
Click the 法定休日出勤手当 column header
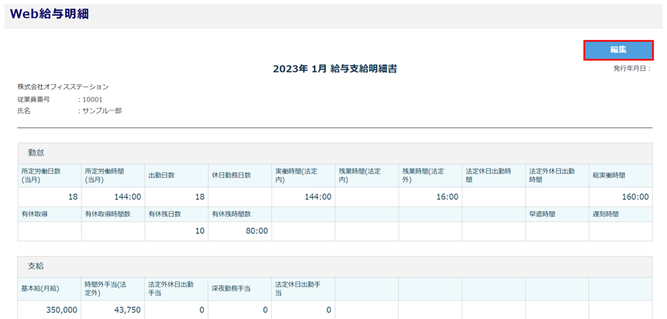(x=303, y=289)
